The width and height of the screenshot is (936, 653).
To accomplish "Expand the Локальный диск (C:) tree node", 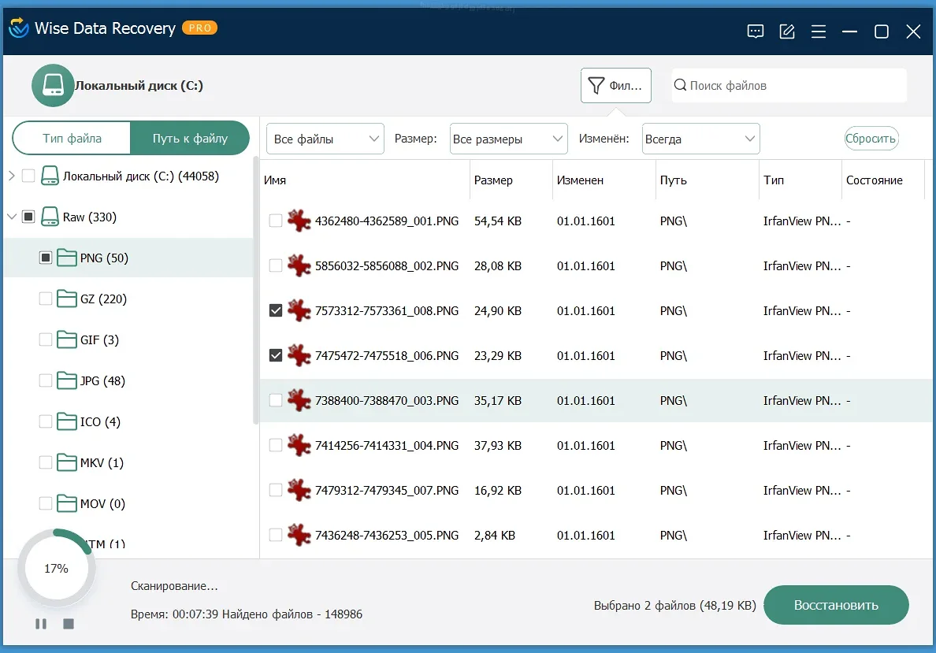I will (11, 176).
